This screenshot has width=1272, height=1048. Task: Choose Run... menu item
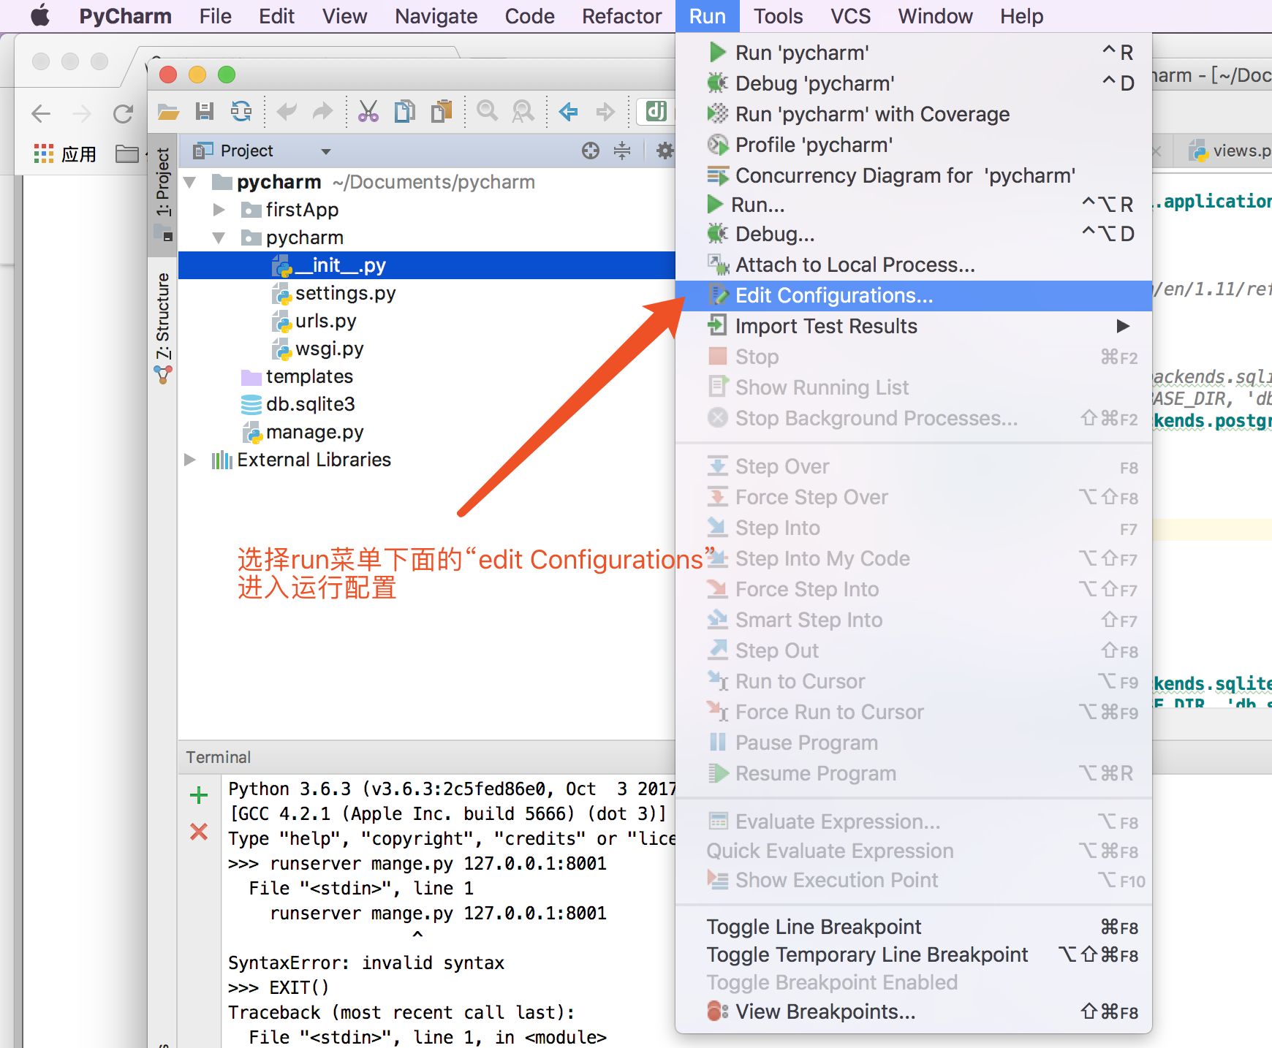coord(914,205)
